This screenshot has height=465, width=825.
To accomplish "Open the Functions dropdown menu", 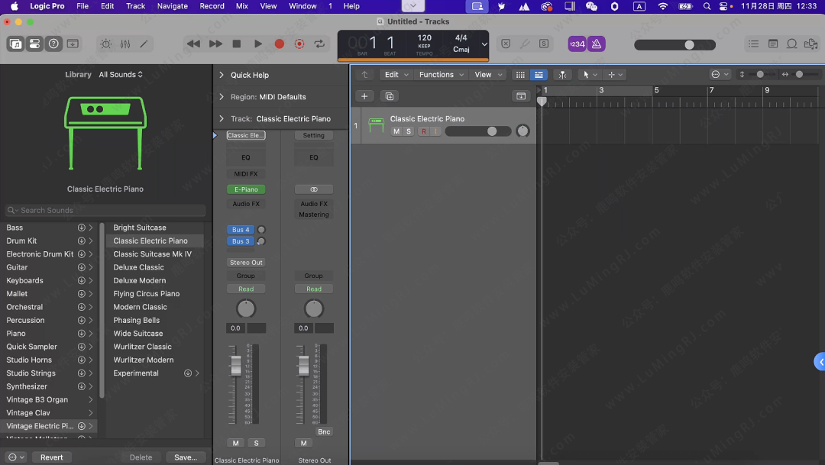I will (441, 75).
